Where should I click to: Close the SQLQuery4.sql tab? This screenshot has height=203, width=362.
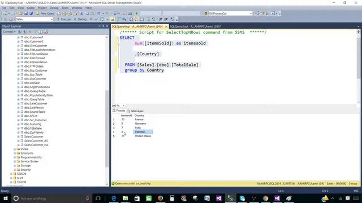point(166,27)
